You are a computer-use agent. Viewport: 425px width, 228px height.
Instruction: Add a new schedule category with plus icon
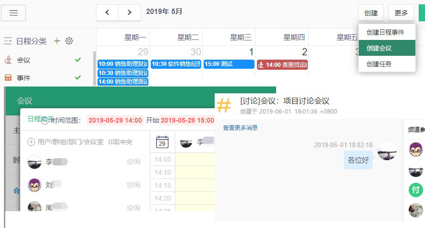[57, 41]
